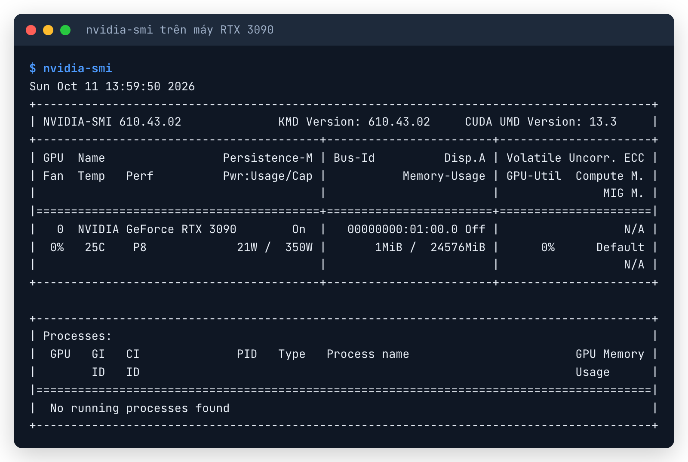Click total memory '24576MiB'
688x462 pixels.
coord(458,247)
